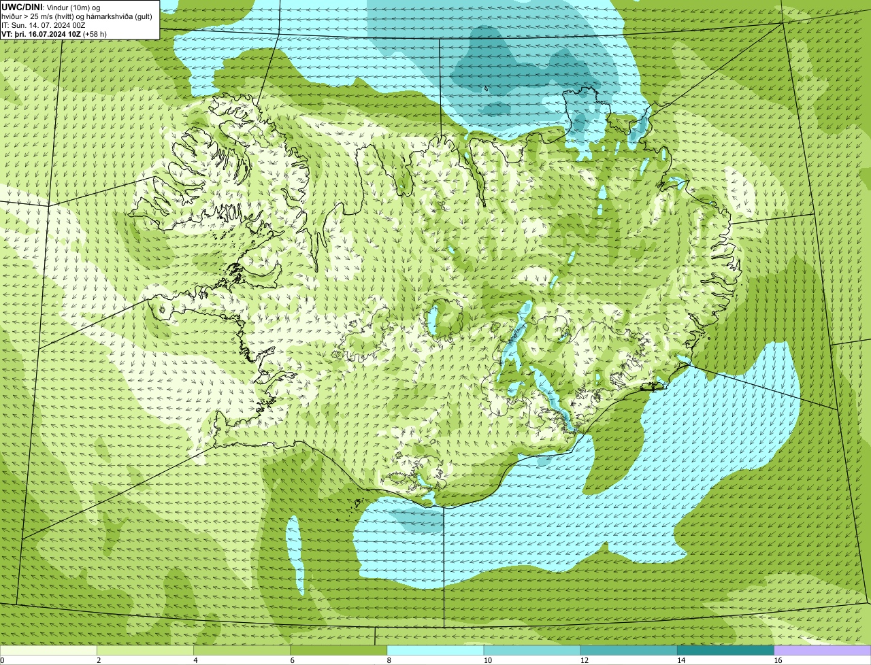871x665 pixels.
Task: Select the turquoise 10–12 m/s legend swatch
Action: click(532, 650)
